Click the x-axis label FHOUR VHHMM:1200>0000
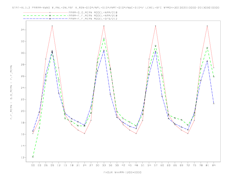 pos(122,172)
